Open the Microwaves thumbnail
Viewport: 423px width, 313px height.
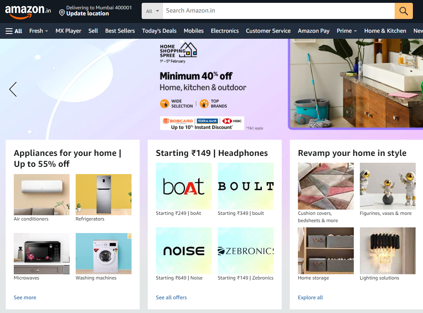tap(42, 254)
